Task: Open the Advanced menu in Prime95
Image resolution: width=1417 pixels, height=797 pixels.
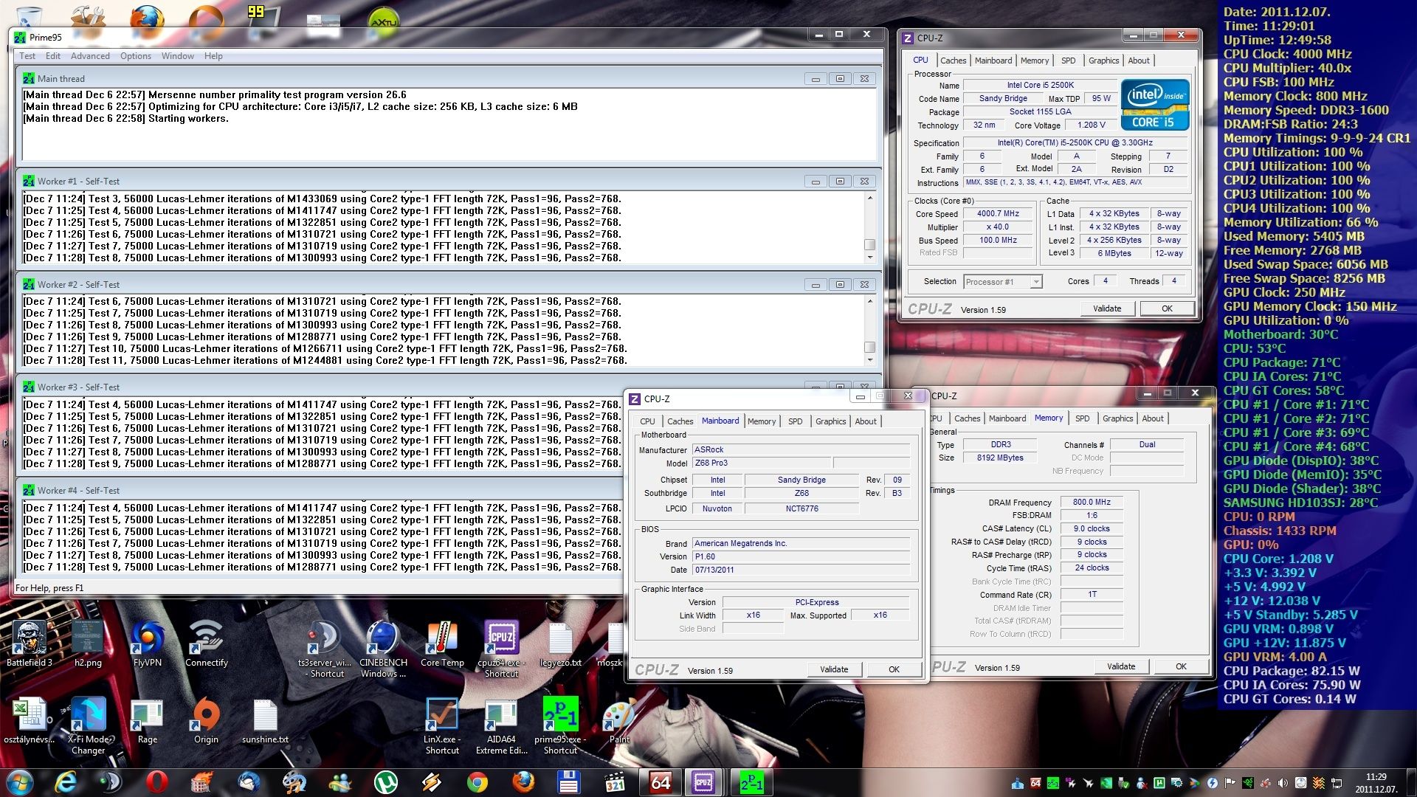Action: pos(90,56)
